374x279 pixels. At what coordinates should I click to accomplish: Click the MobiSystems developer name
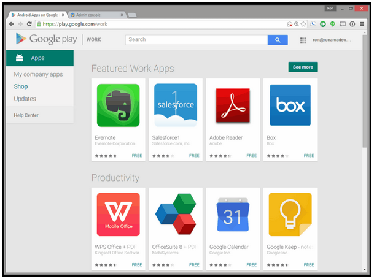(x=165, y=253)
